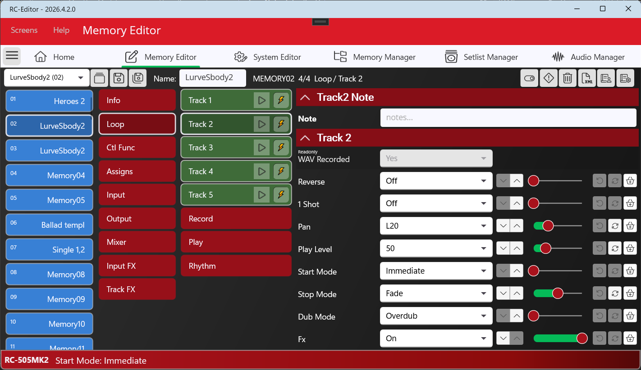The height and width of the screenshot is (370, 641).
Task: Open the hamburger menu icon
Action: (12, 56)
